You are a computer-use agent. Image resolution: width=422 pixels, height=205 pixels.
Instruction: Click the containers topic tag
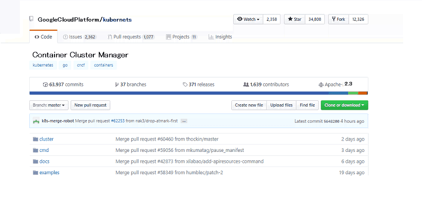coord(104,65)
